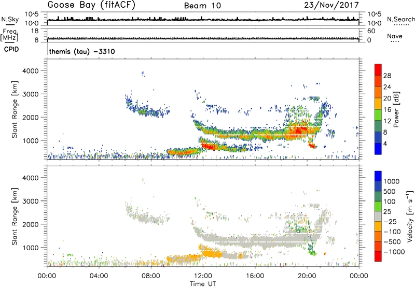The width and height of the screenshot is (415, 287).
Task: Click the 'N.Sky' legend label
Action: click(10, 19)
